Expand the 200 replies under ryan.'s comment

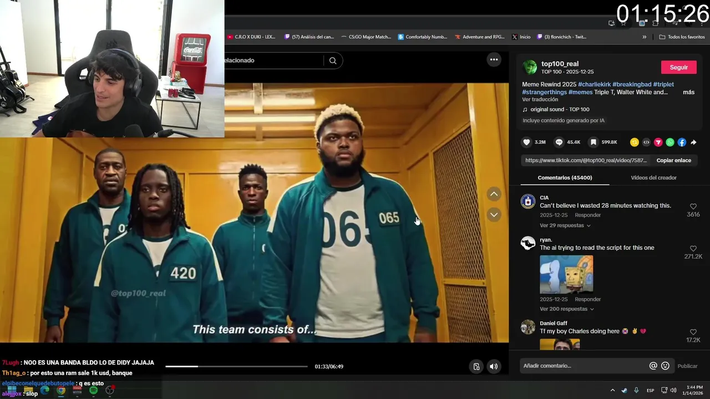tap(566, 309)
